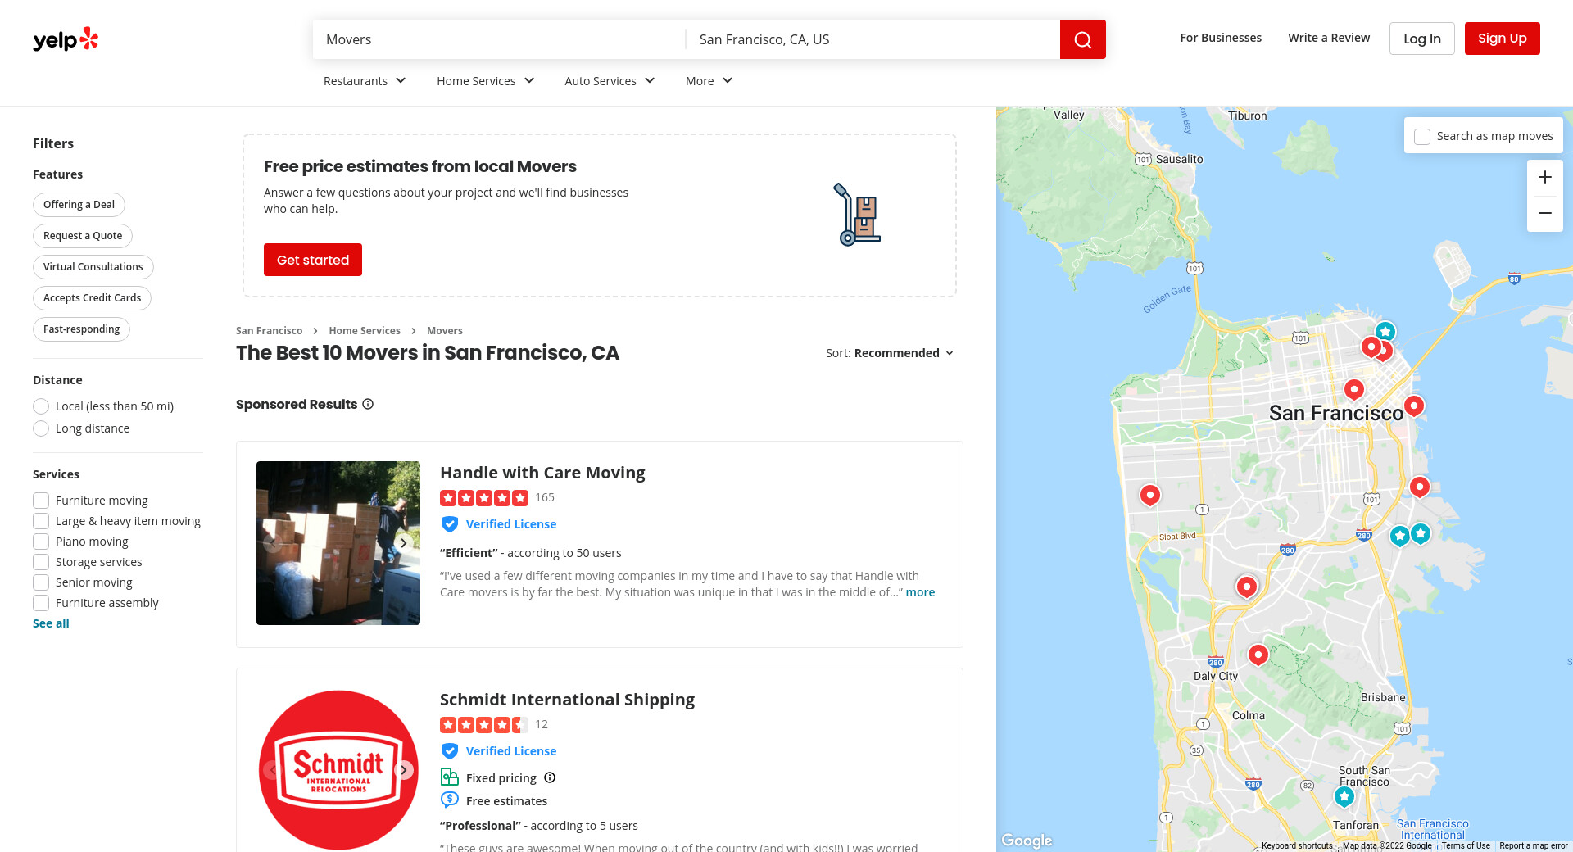Viewport: 1573px width, 852px height.
Task: Check Senior moving filter
Action: [x=41, y=582]
